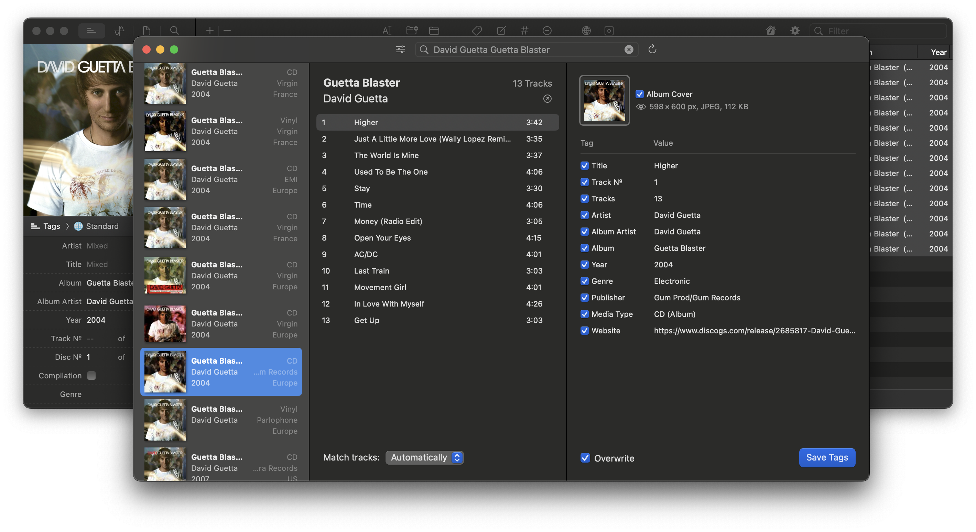Image resolution: width=976 pixels, height=532 pixels.
Task: Select the tag label toolbar icon
Action: pos(477,31)
